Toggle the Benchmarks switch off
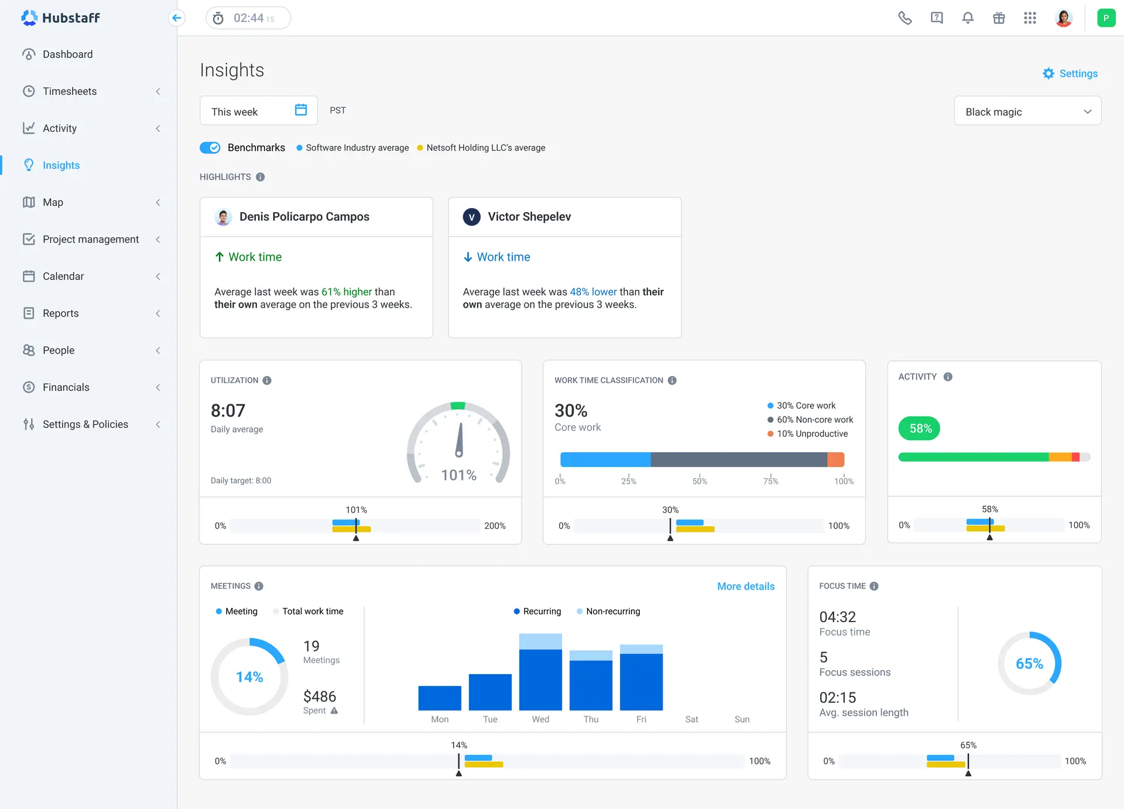Viewport: 1124px width, 809px height. pyautogui.click(x=210, y=148)
